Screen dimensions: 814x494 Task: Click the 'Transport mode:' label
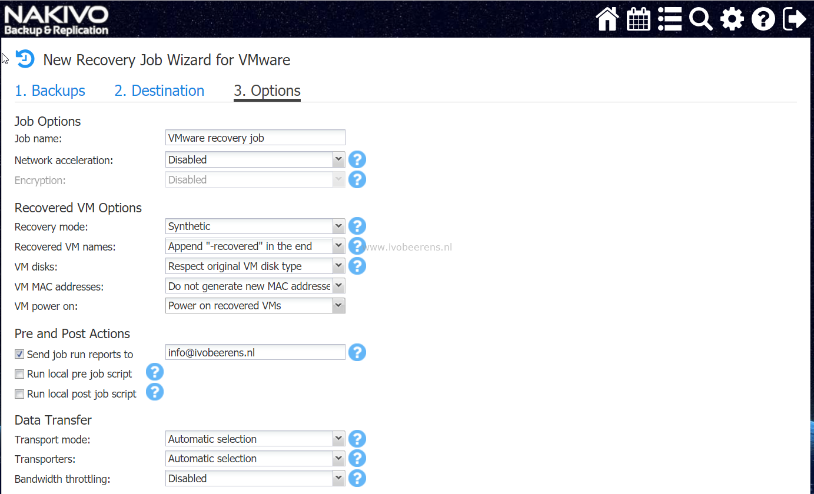click(x=52, y=440)
